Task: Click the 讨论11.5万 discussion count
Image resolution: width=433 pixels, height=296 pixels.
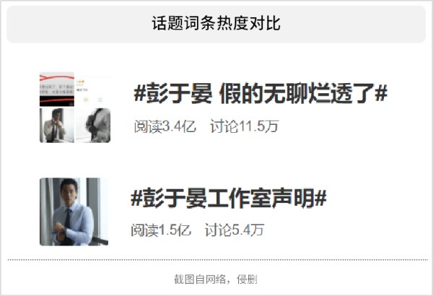Action: [x=244, y=126]
